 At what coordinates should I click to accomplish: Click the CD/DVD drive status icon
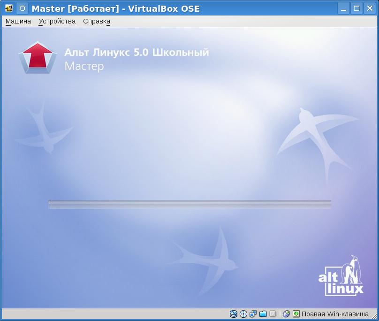[x=243, y=314]
